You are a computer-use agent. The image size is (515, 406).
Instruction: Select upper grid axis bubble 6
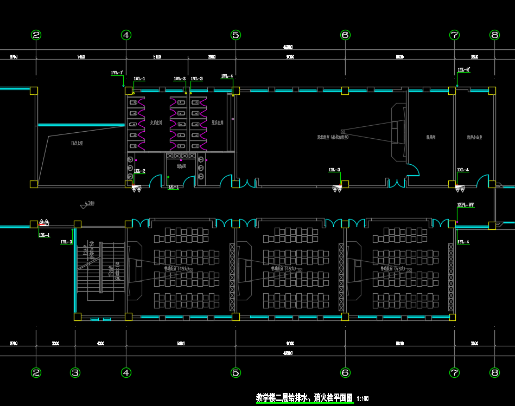pyautogui.click(x=345, y=35)
